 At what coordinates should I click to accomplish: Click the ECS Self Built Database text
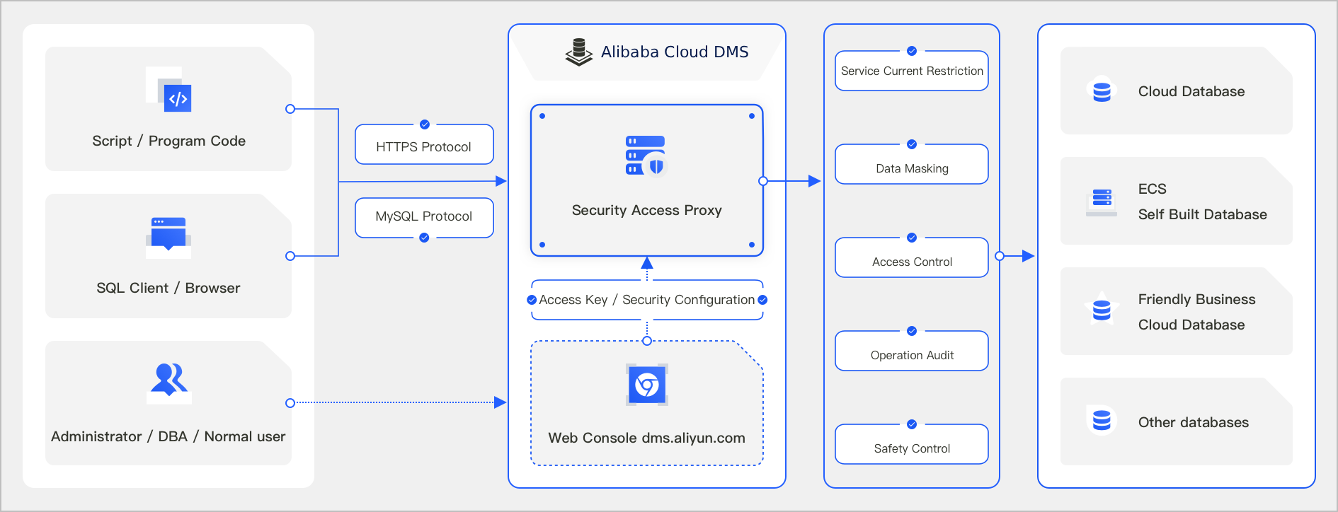(x=1203, y=202)
